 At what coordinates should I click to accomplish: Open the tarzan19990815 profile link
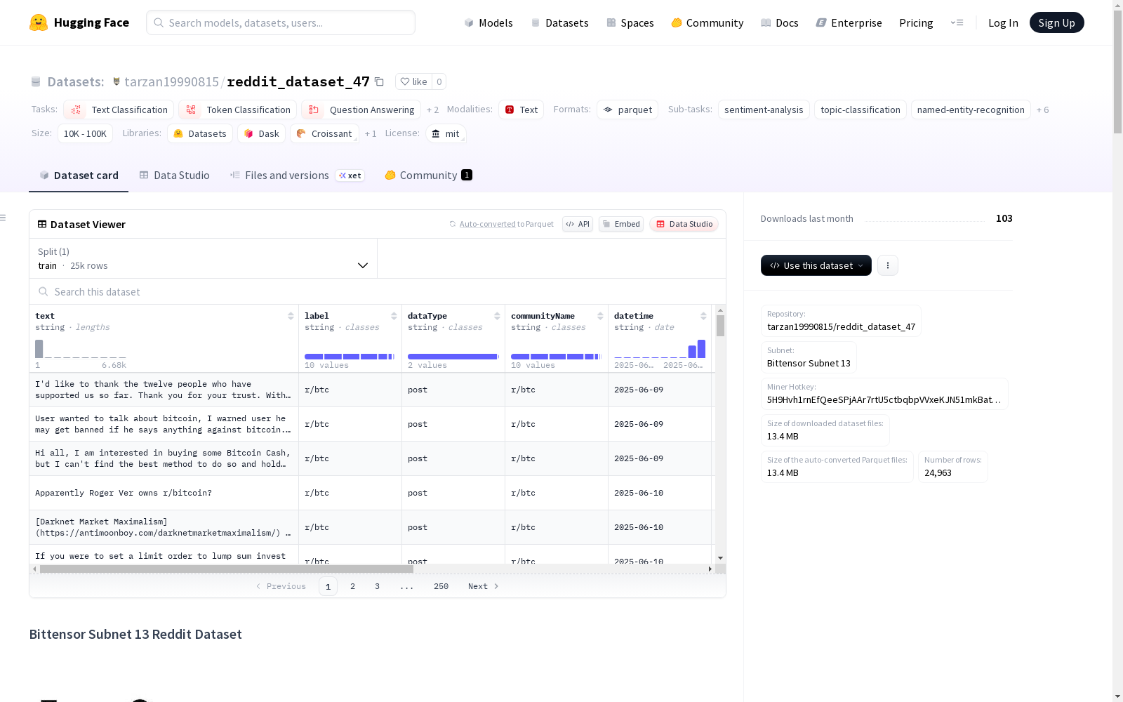click(x=171, y=81)
